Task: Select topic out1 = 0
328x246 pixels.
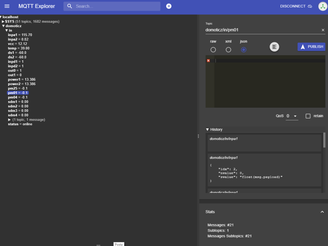Action: 15,75
